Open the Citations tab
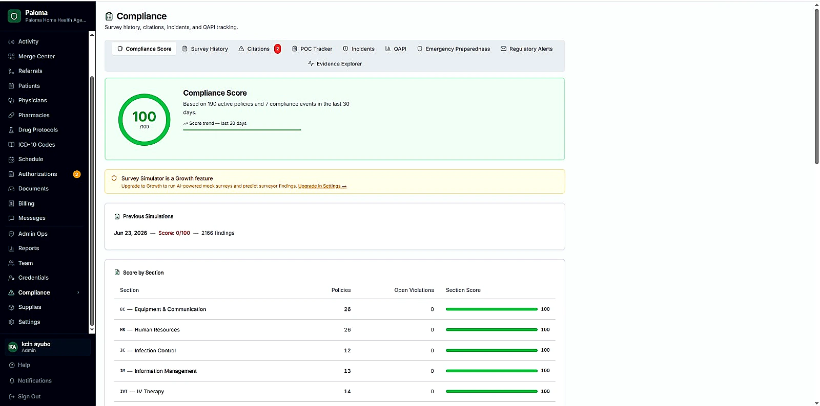 (259, 49)
